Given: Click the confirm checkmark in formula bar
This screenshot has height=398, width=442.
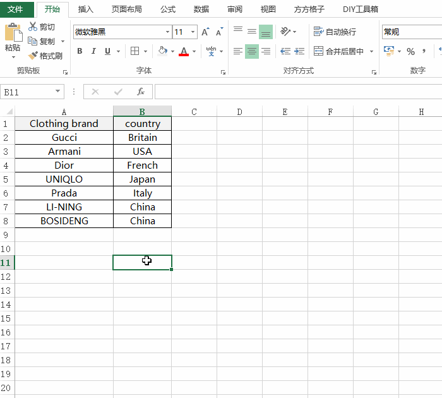Looking at the screenshot, I should (118, 92).
